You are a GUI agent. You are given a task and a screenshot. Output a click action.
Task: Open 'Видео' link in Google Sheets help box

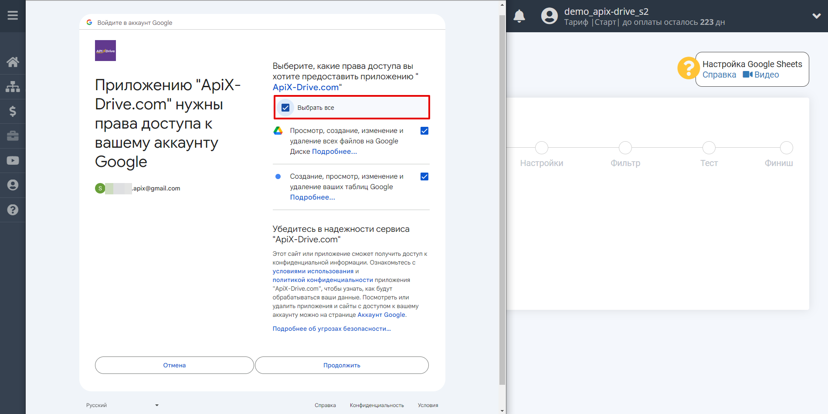click(x=761, y=75)
